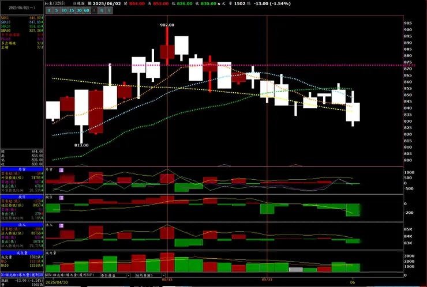This screenshot has width=427, height=287.
Task: Click the MA5 volume row in 成交量 panel
Action: click(x=22, y=261)
